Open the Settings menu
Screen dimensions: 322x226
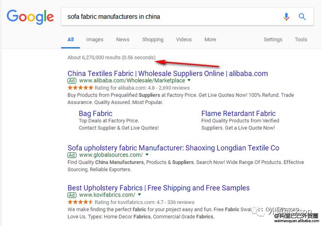point(273,40)
